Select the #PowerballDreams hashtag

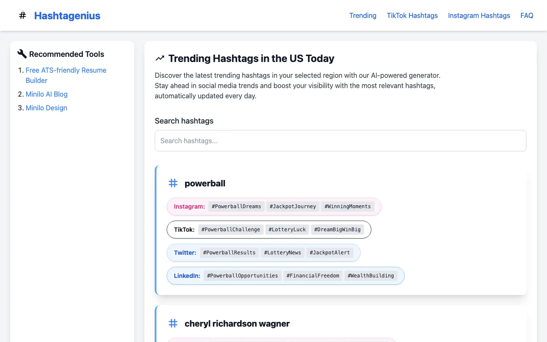click(236, 206)
